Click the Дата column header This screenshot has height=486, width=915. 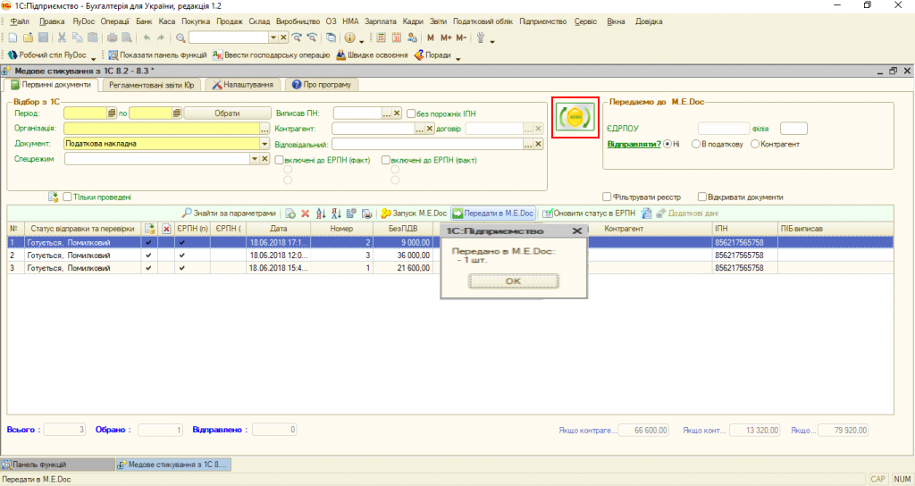pyautogui.click(x=279, y=229)
